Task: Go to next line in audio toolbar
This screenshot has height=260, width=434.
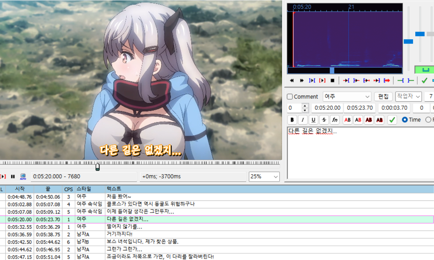Action: tap(302, 80)
